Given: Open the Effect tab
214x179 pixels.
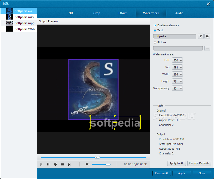Looking at the screenshot, I should 122,13.
